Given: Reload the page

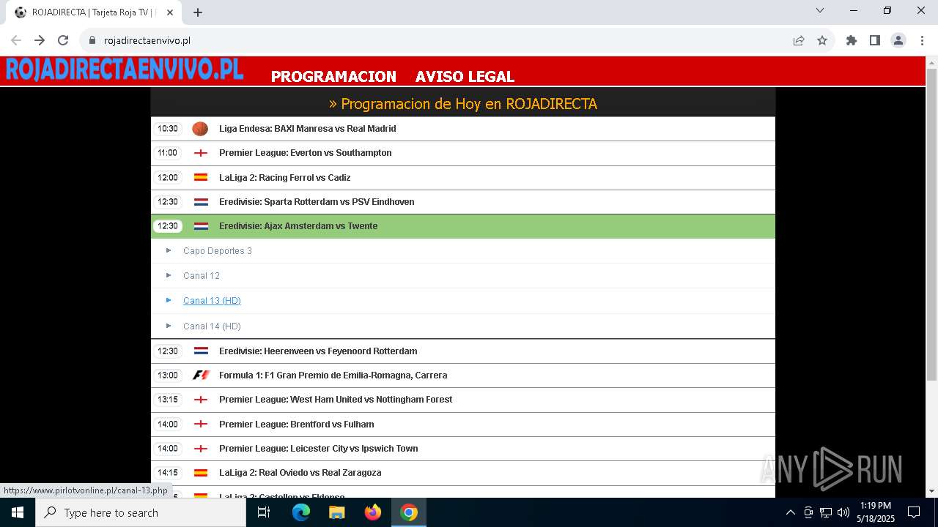Looking at the screenshot, I should 63,40.
